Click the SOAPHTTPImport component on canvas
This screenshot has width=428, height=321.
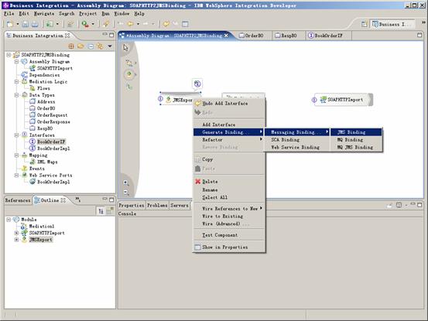343,100
